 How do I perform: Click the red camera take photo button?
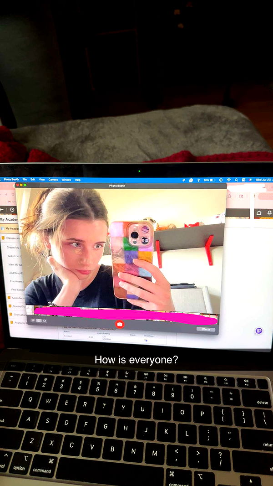tap(120, 324)
